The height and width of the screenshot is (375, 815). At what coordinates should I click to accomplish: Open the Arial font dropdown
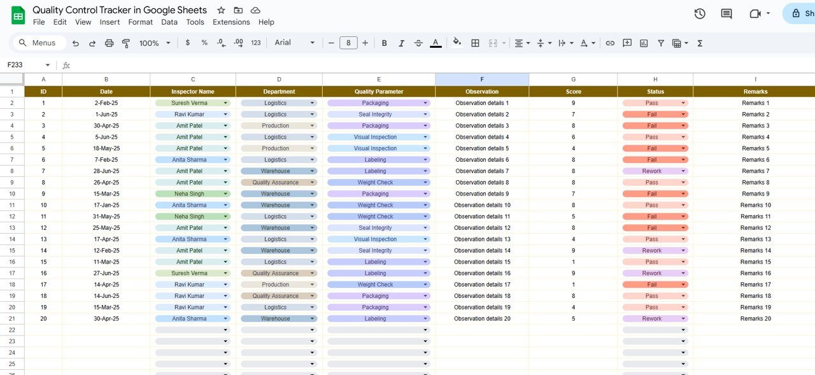[x=295, y=43]
